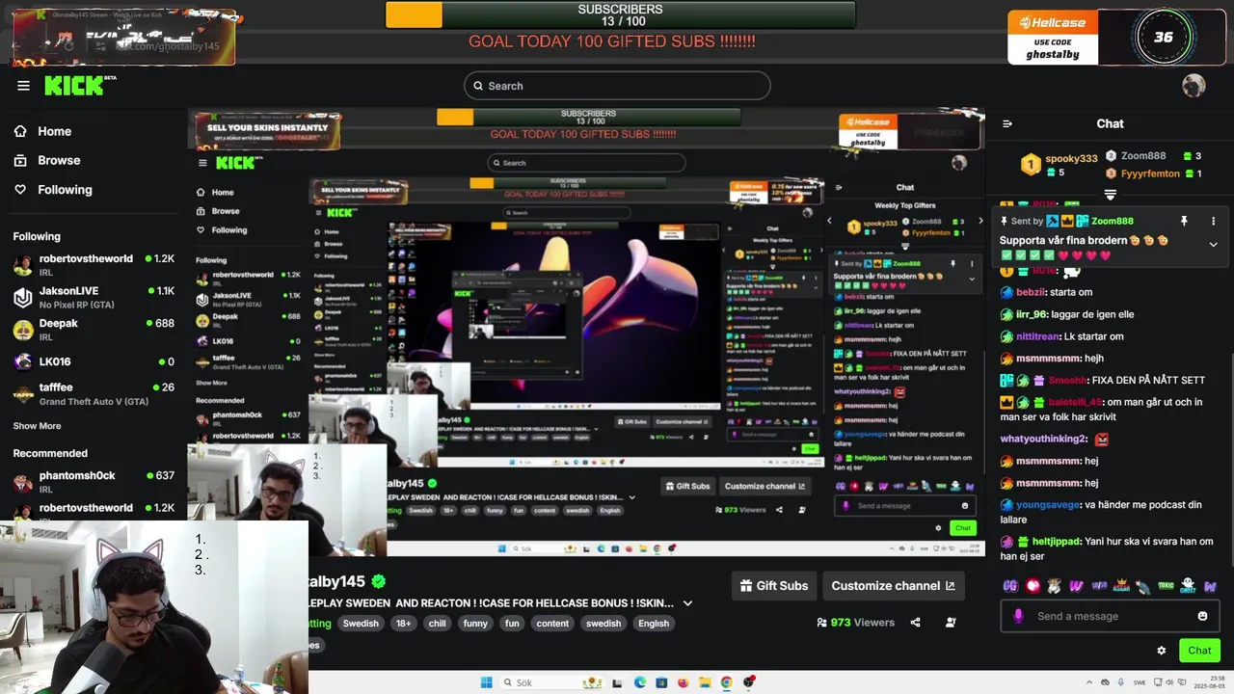This screenshot has width=1234, height=694.
Task: Expand Show More under Following
Action: click(x=37, y=426)
